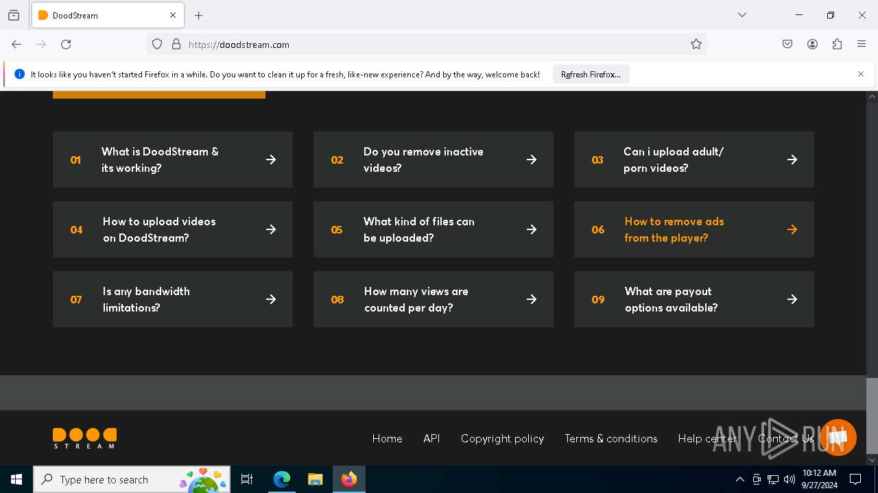The height and width of the screenshot is (493, 878).
Task: Open the Extensions puzzle icon
Action: 837,45
